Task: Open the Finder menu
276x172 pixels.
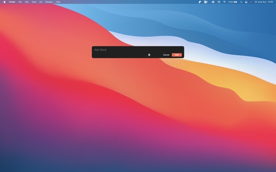Action: (x=12, y=2)
